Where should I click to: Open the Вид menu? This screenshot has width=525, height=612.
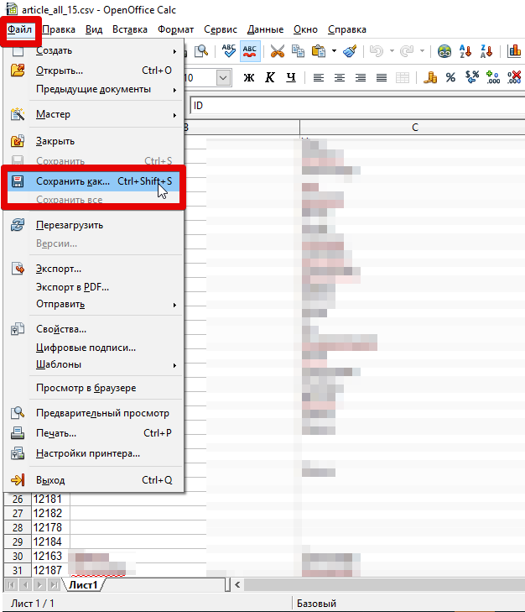pos(94,29)
